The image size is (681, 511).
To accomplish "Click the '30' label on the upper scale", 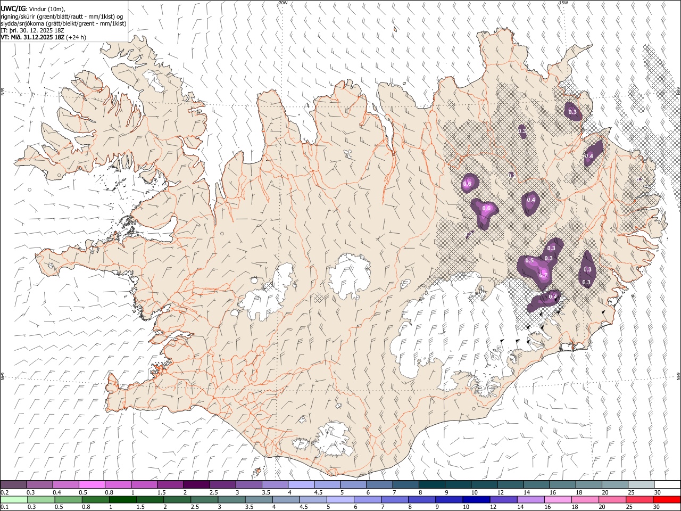I will [657, 492].
